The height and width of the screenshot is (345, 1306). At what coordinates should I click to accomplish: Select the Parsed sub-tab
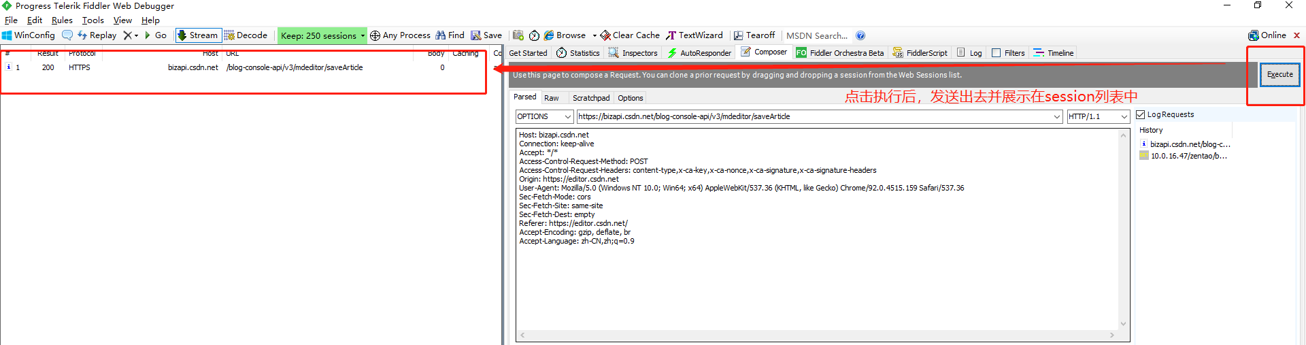pyautogui.click(x=524, y=97)
